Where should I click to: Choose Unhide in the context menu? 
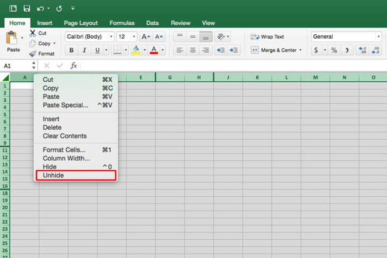(x=76, y=175)
